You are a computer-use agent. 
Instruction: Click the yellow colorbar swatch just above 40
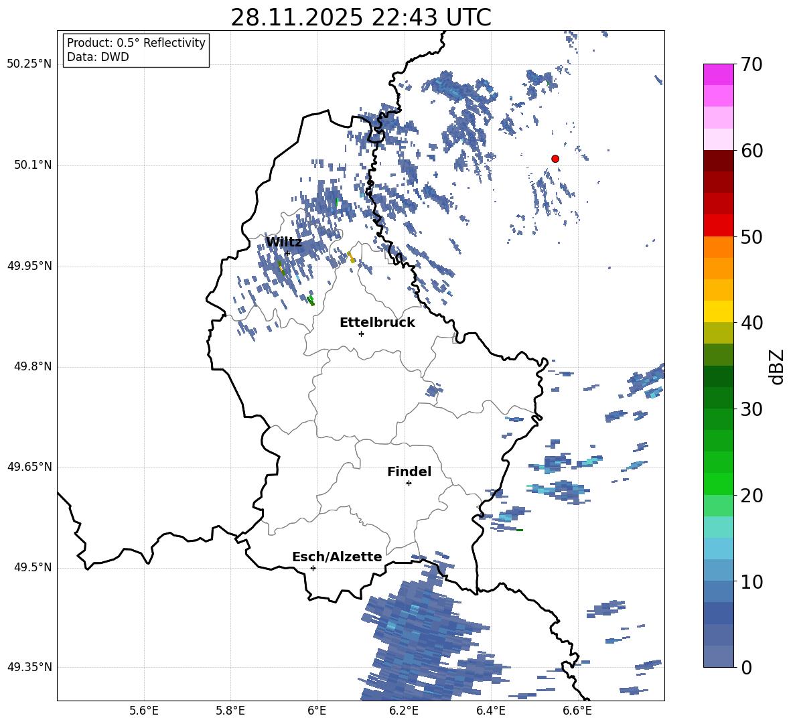pos(718,311)
